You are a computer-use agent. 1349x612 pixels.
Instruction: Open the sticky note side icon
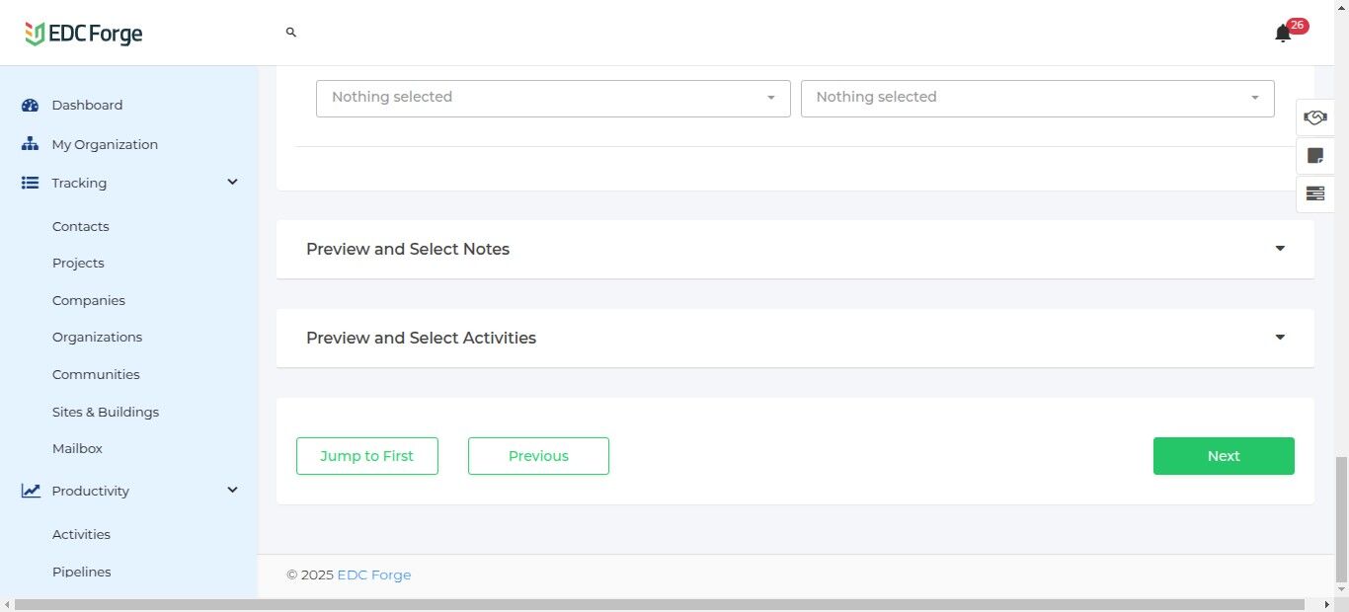(1314, 155)
